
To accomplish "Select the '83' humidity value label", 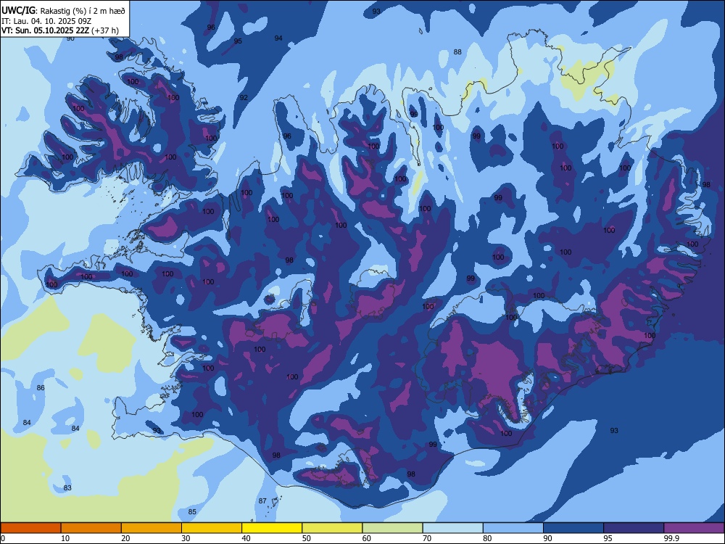I will coord(67,488).
